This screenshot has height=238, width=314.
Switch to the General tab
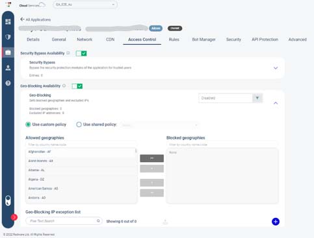[59, 40]
